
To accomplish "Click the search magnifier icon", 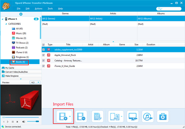I will click(x=159, y=9).
